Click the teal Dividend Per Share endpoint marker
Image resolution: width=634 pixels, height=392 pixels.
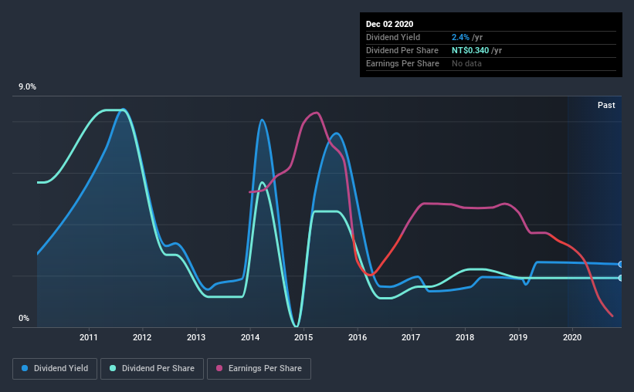(621, 278)
